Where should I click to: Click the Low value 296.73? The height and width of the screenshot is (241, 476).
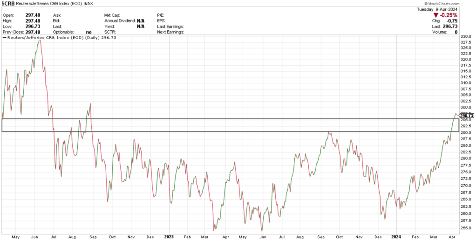pos(33,26)
